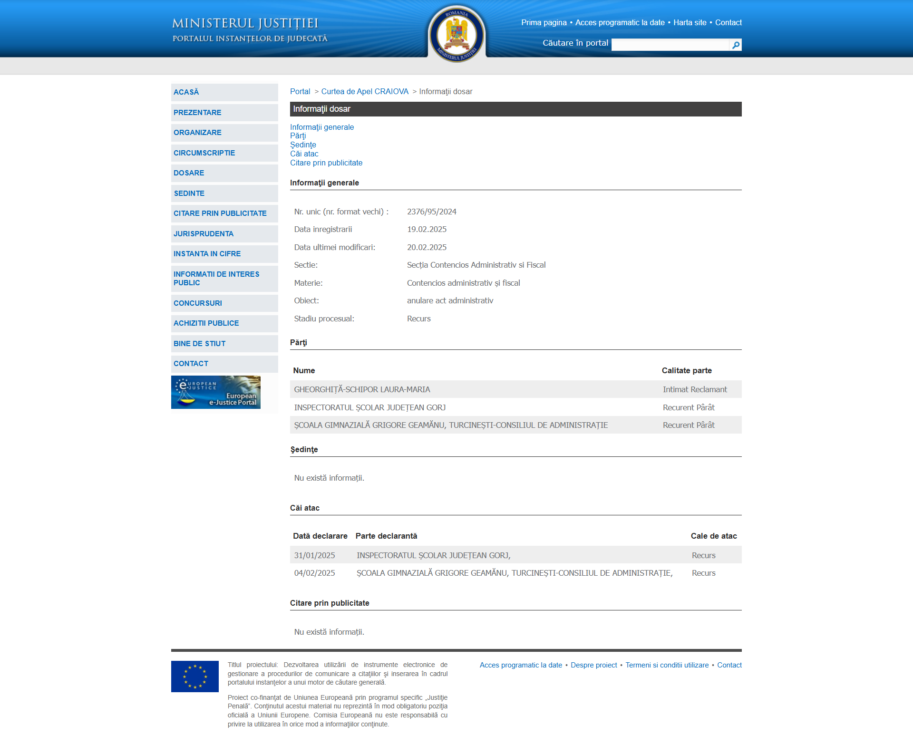Screen dimensions: 913x735
Task: Open INFORMATII DE INTERES PUBLIC item
Action: pyautogui.click(x=224, y=279)
